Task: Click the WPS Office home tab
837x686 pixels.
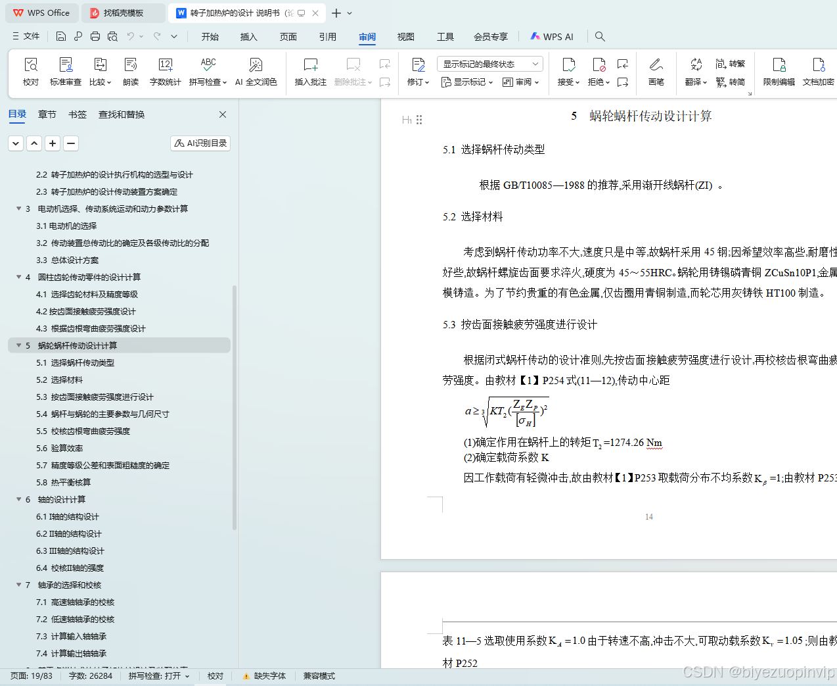Action: point(41,13)
